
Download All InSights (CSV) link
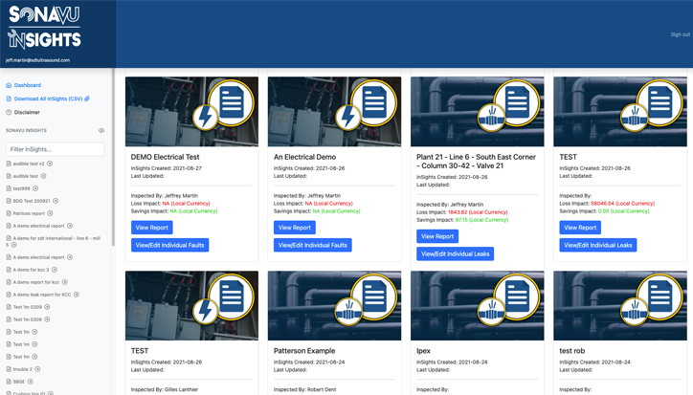point(48,99)
